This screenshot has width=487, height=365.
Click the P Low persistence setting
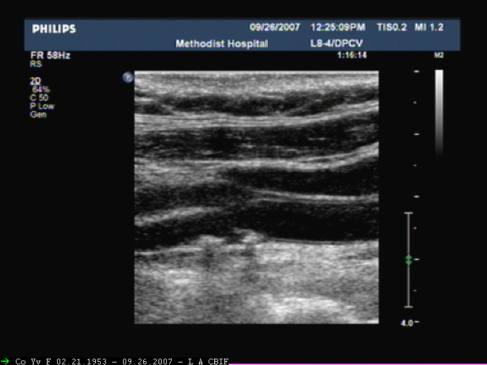[x=42, y=106]
